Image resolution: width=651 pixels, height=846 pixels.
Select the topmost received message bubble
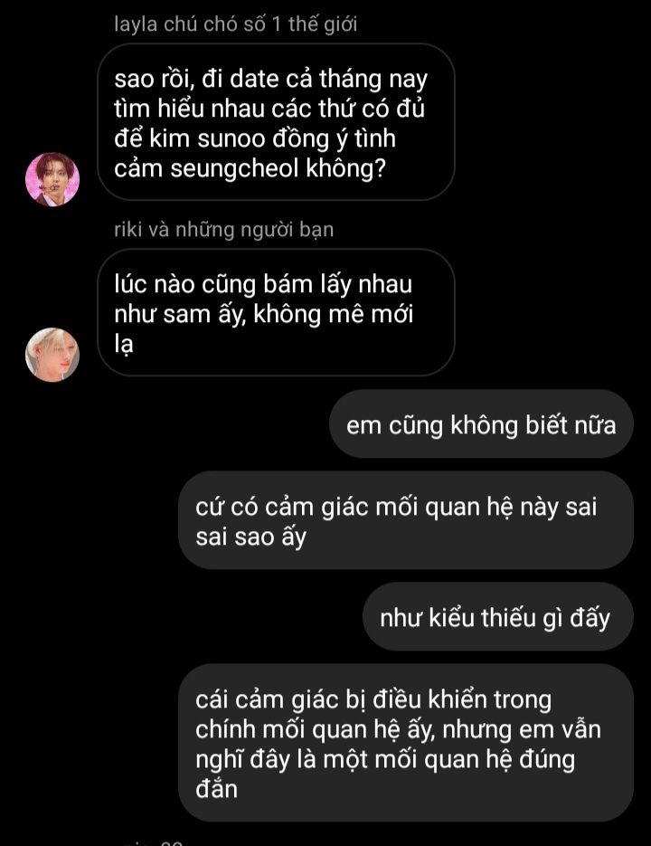[x=276, y=122]
